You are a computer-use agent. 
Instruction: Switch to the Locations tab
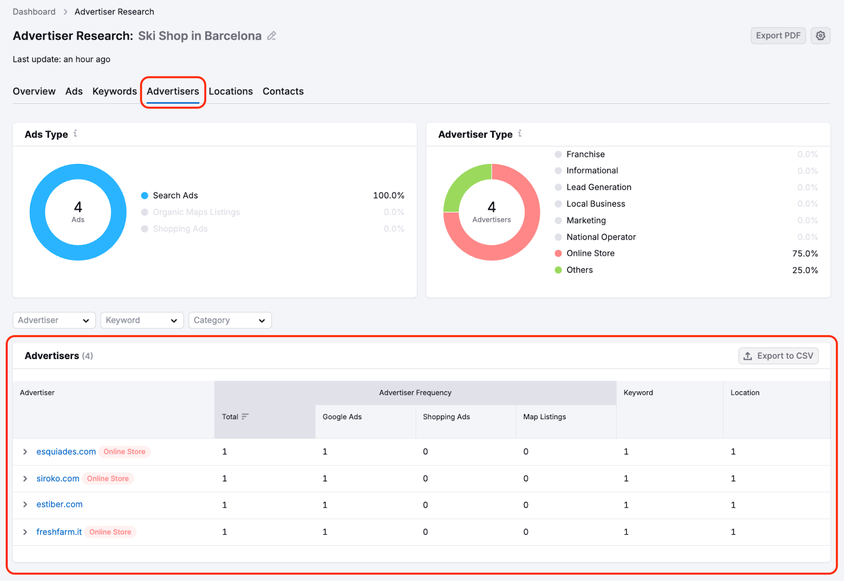pyautogui.click(x=231, y=91)
